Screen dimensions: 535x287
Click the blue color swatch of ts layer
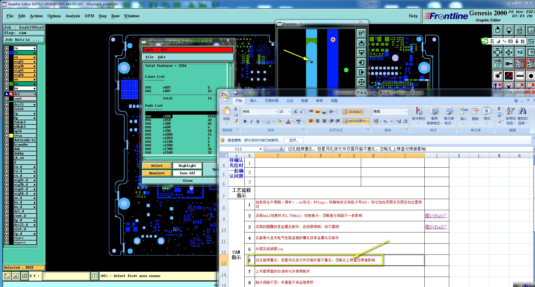click(11, 53)
